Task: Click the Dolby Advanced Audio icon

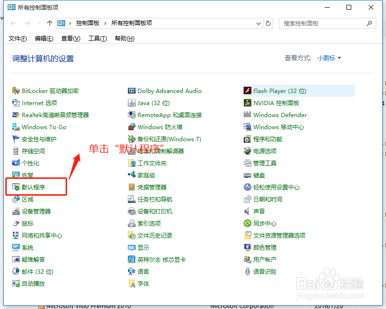Action: [x=132, y=91]
